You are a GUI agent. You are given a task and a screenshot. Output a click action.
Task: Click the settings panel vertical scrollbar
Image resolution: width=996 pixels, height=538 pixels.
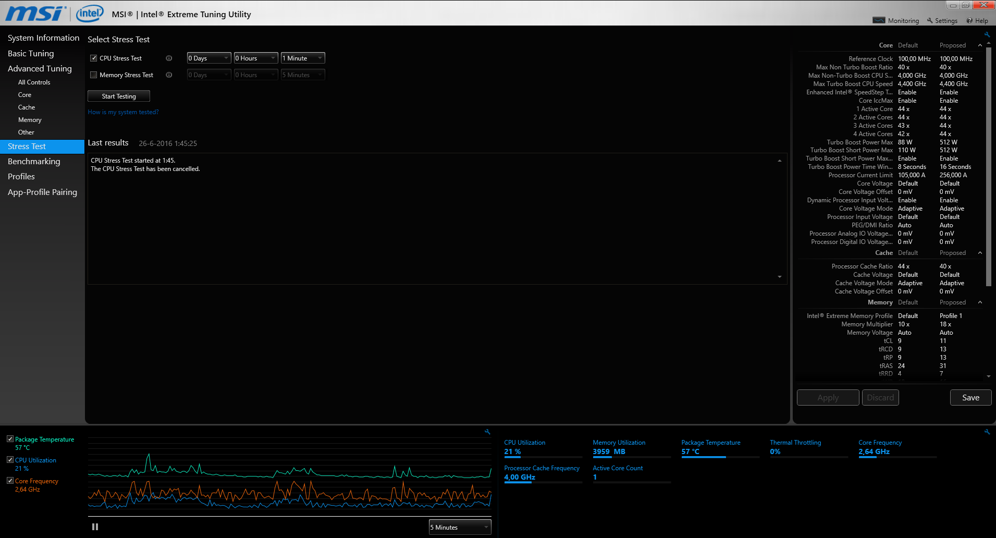pyautogui.click(x=989, y=167)
